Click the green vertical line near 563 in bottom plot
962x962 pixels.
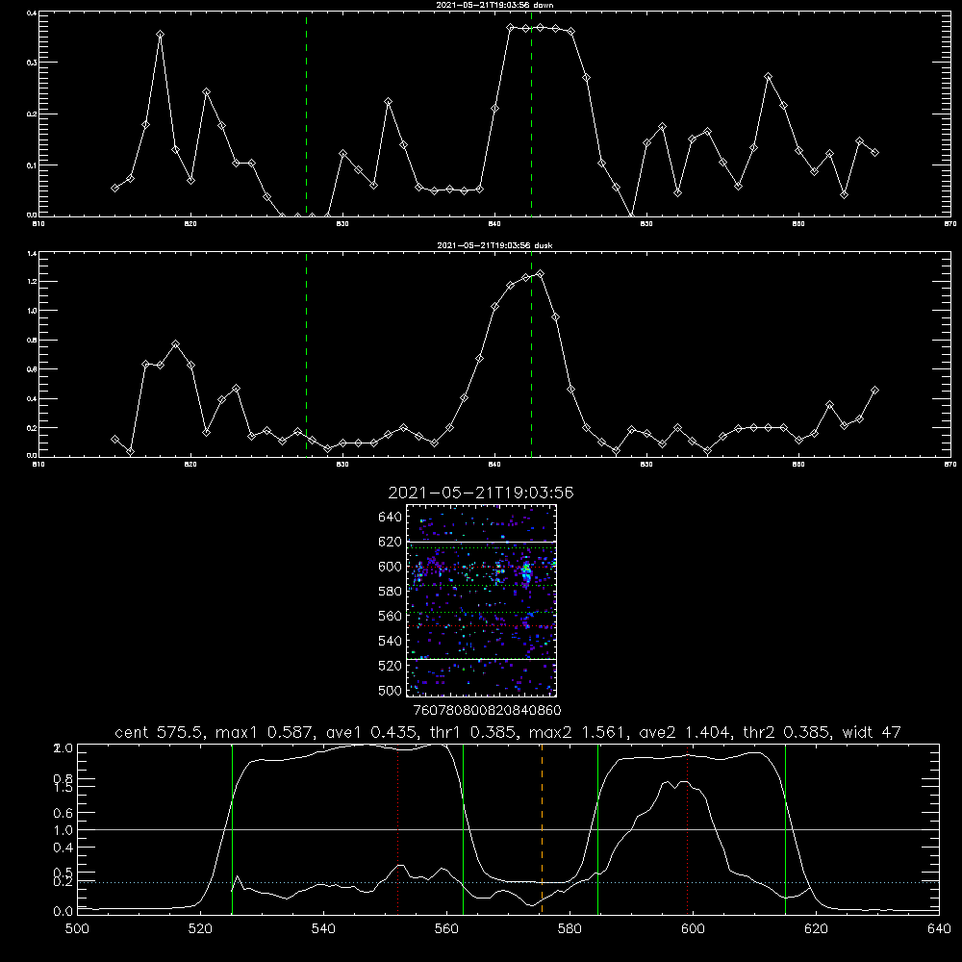tap(464, 829)
